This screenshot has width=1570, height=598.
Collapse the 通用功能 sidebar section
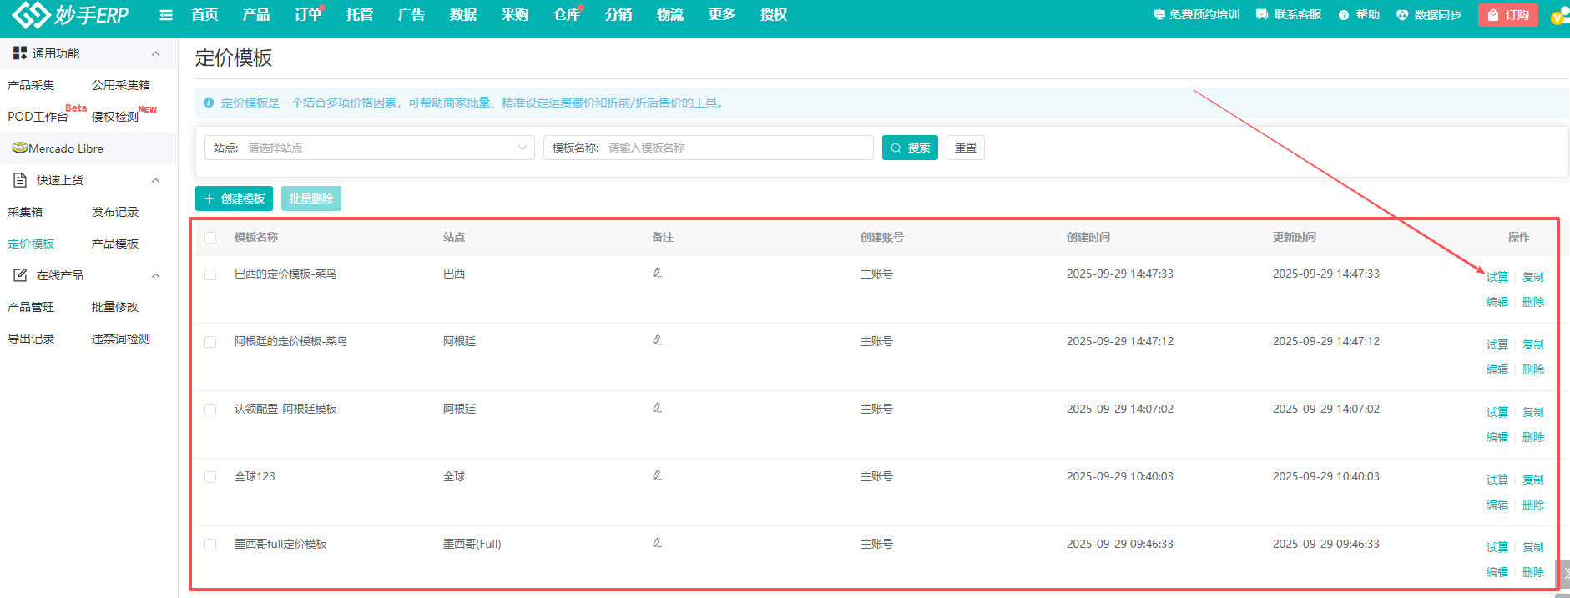[x=155, y=53]
